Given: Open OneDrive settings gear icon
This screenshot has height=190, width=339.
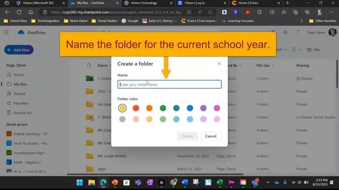Looking at the screenshot, I should (285, 32).
